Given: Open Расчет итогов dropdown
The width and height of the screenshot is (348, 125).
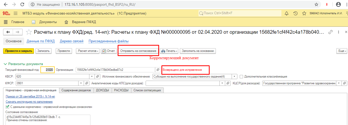Looking at the screenshot, I should pos(88,51).
